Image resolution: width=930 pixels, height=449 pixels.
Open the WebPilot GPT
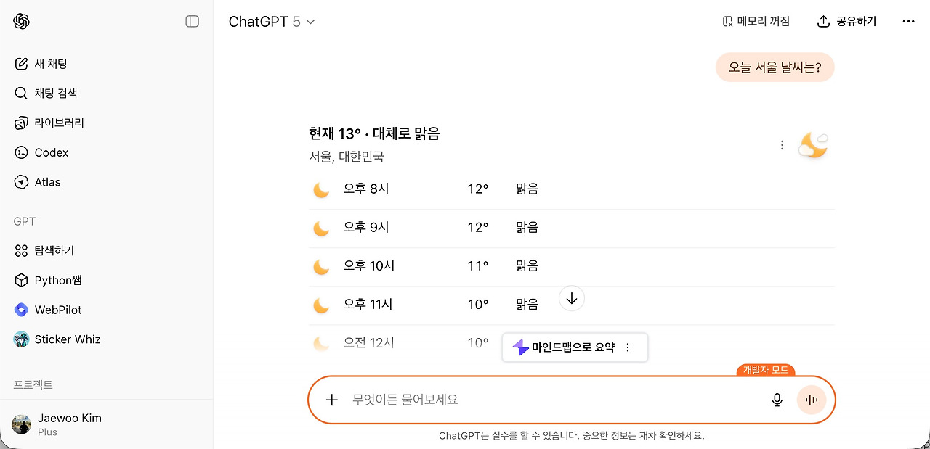(57, 310)
